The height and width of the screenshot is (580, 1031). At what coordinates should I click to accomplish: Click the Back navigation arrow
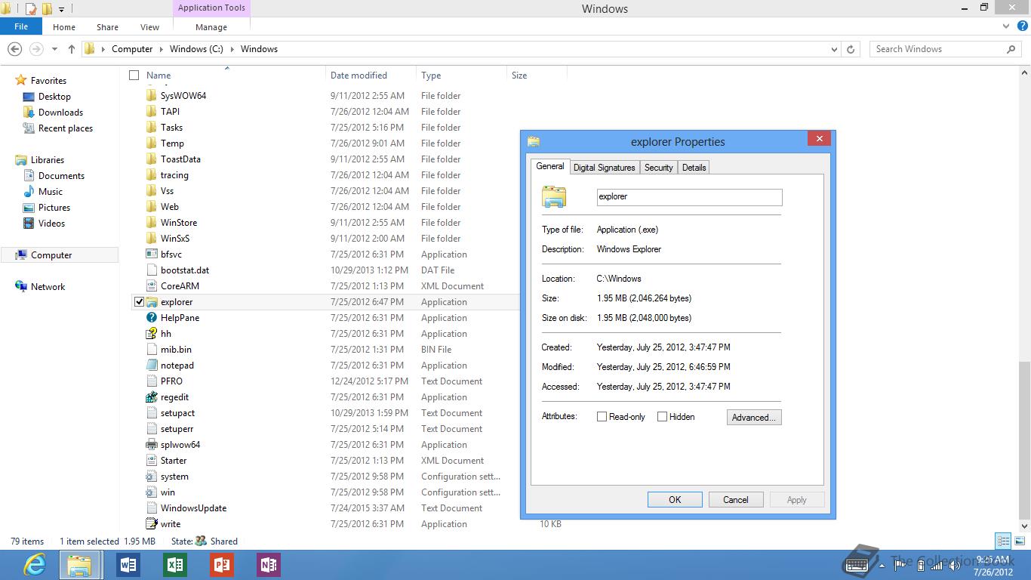point(14,49)
